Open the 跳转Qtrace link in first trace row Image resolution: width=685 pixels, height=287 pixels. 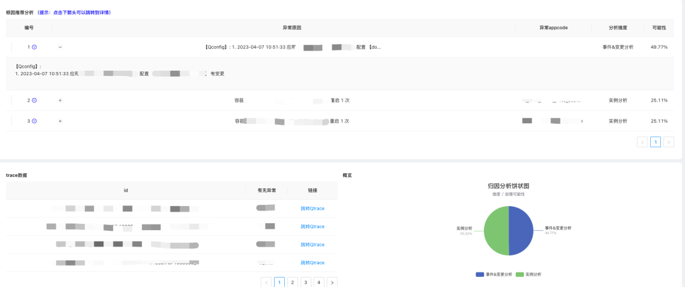(313, 209)
